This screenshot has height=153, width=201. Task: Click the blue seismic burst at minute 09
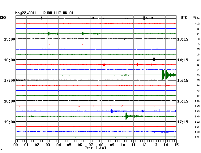[x=112, y=111]
